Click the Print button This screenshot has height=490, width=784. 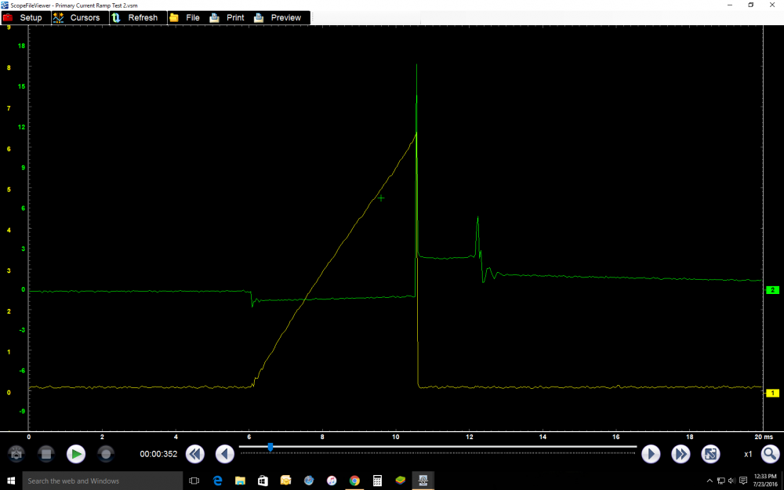pyautogui.click(x=227, y=17)
